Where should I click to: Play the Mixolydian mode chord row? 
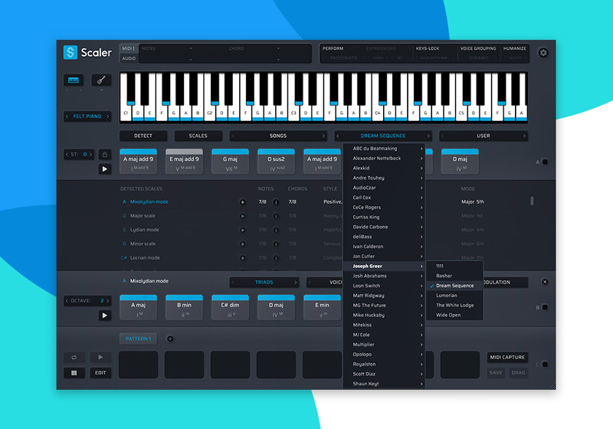(104, 316)
